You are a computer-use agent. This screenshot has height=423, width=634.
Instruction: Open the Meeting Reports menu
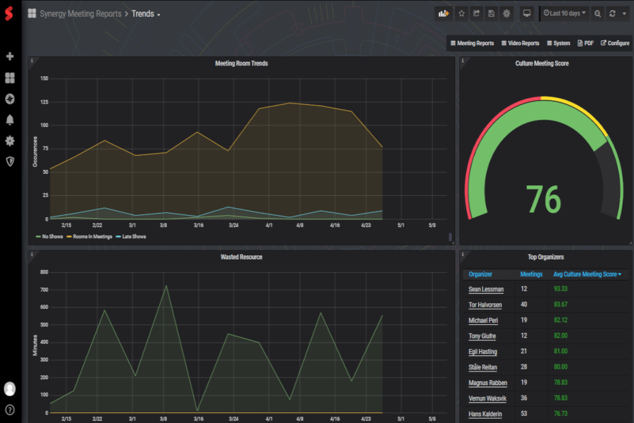pyautogui.click(x=472, y=43)
